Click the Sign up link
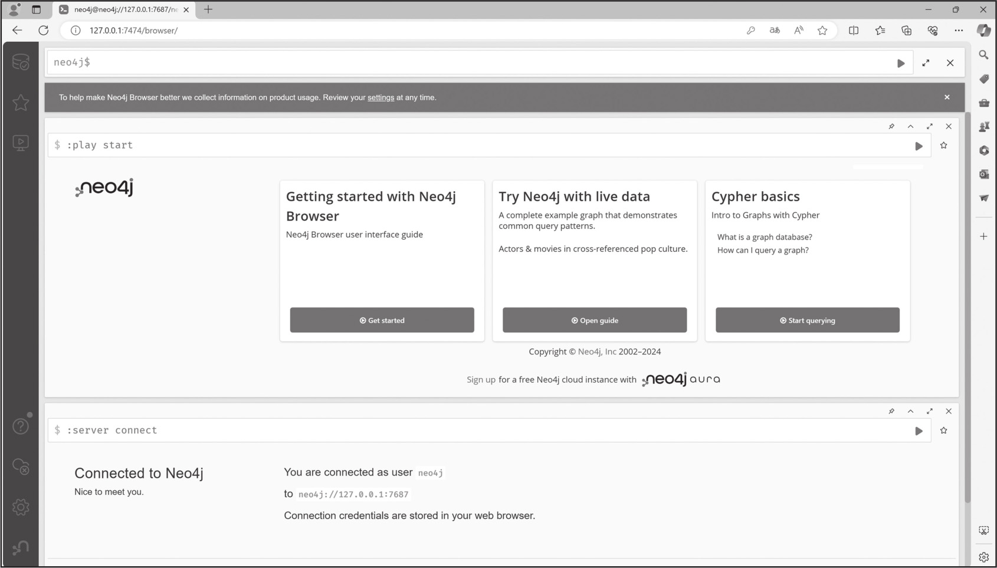This screenshot has width=997, height=568. 481,380
